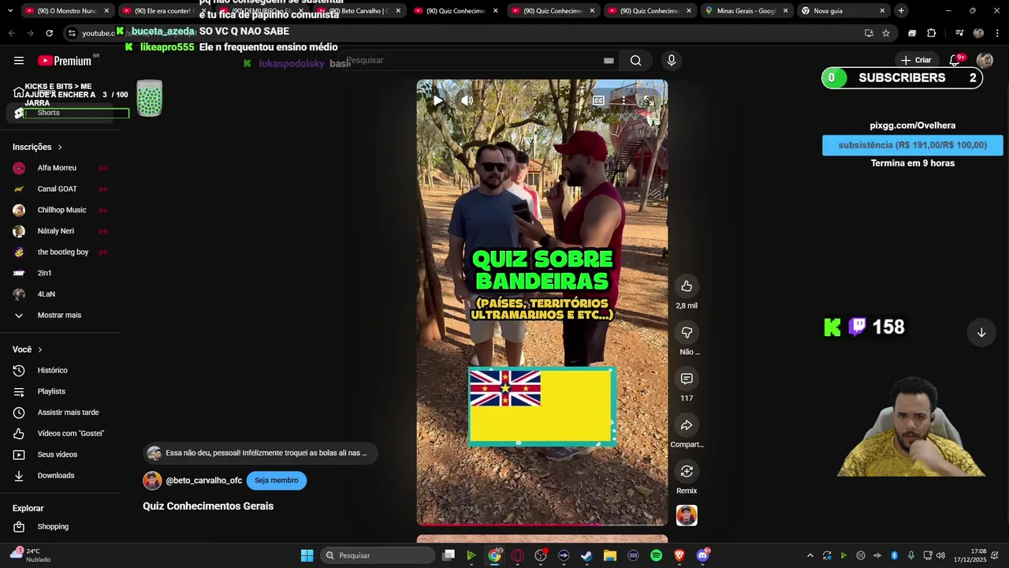Bookmark this page with the star

click(x=886, y=33)
